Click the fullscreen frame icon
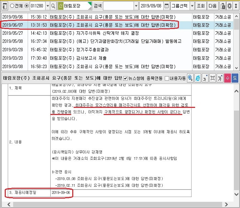The image size is (240, 208). (213, 78)
